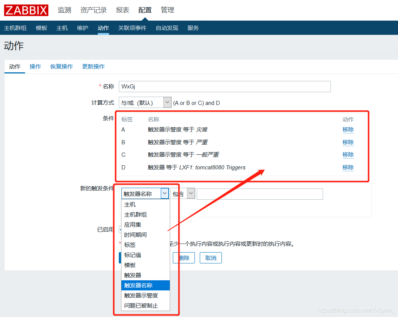Select 主机 from the dropdown list

(146, 205)
